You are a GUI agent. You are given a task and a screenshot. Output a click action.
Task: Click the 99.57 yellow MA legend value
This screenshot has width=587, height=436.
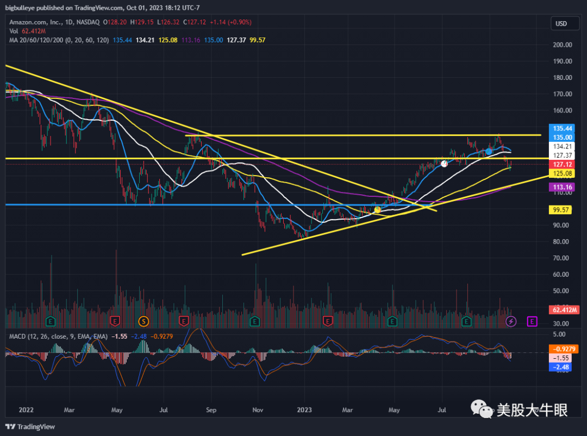(x=258, y=40)
